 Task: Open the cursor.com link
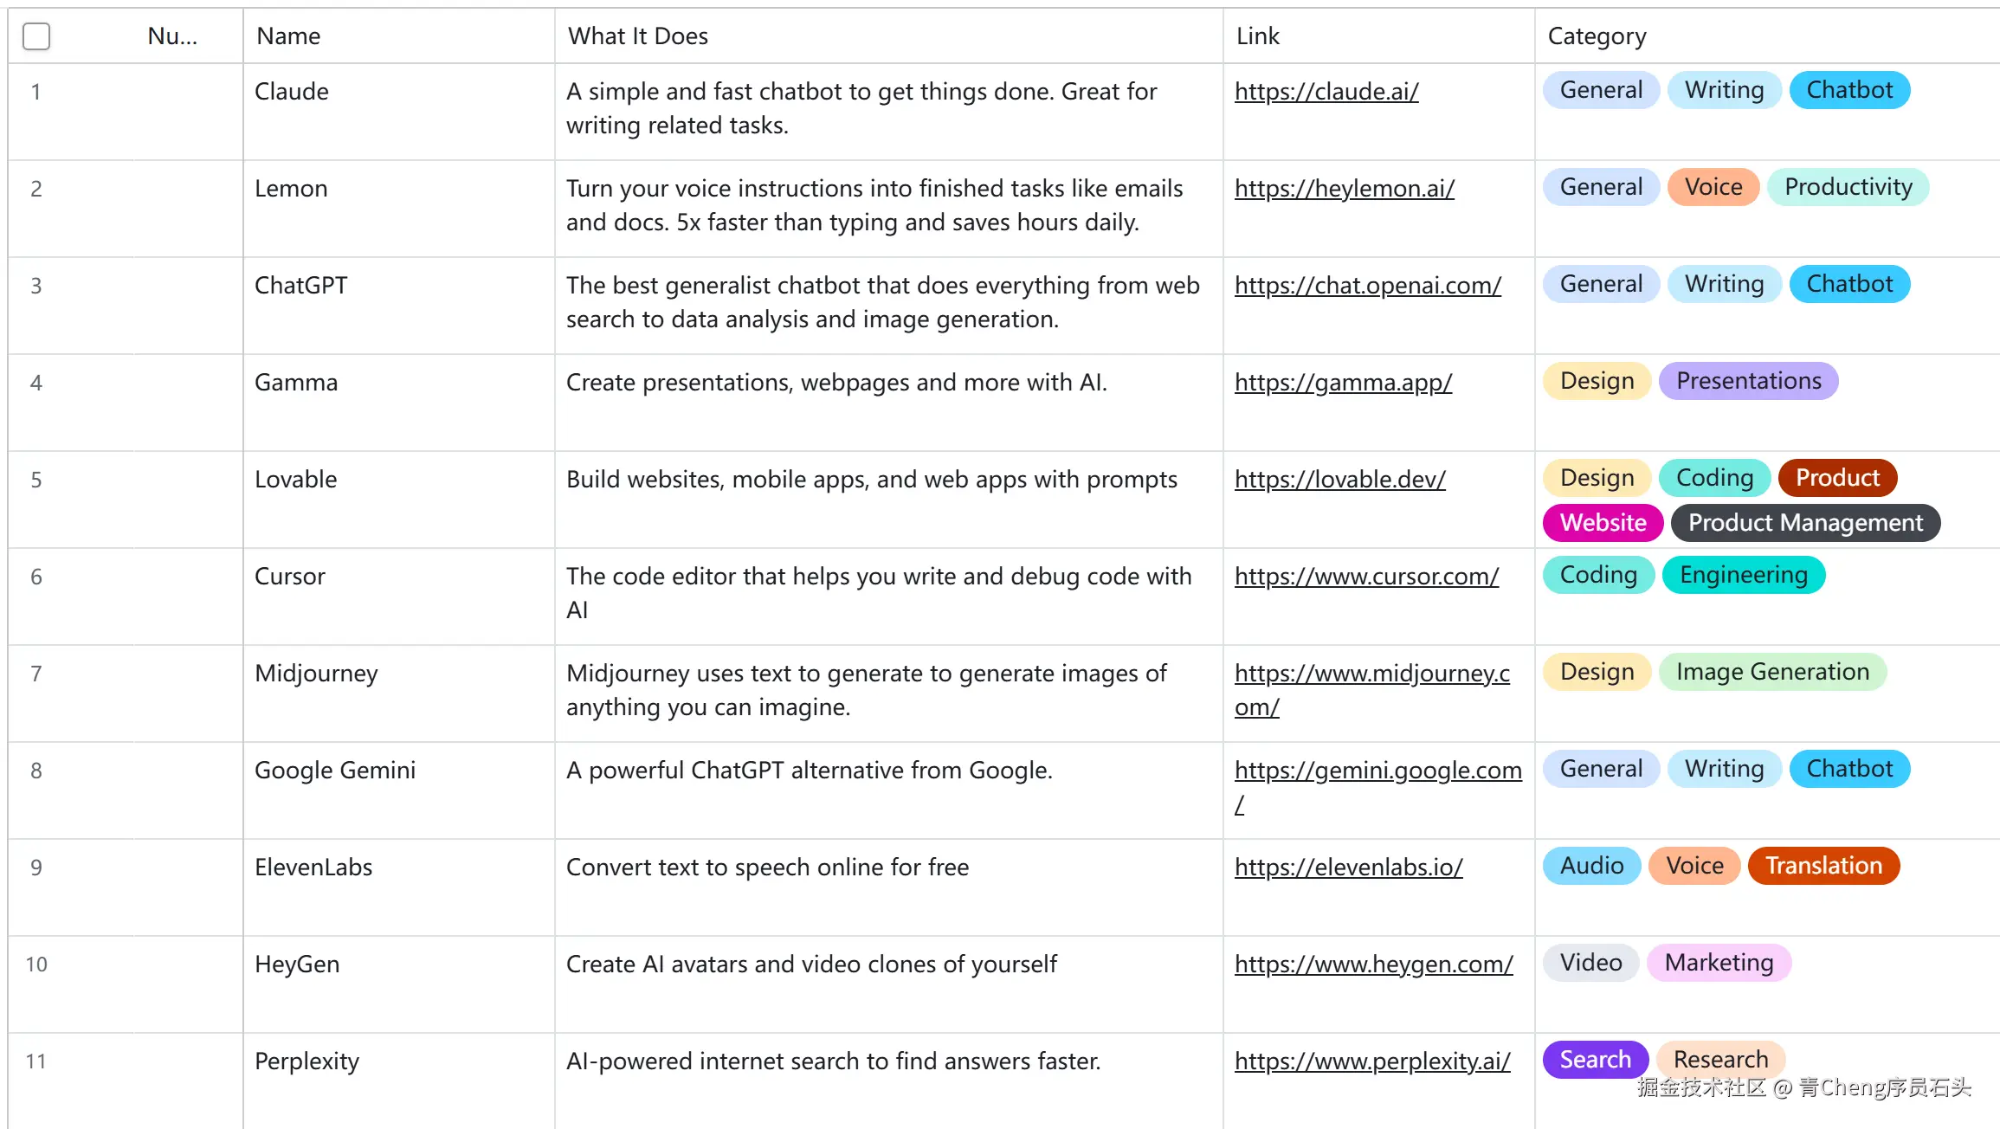[x=1366, y=577]
